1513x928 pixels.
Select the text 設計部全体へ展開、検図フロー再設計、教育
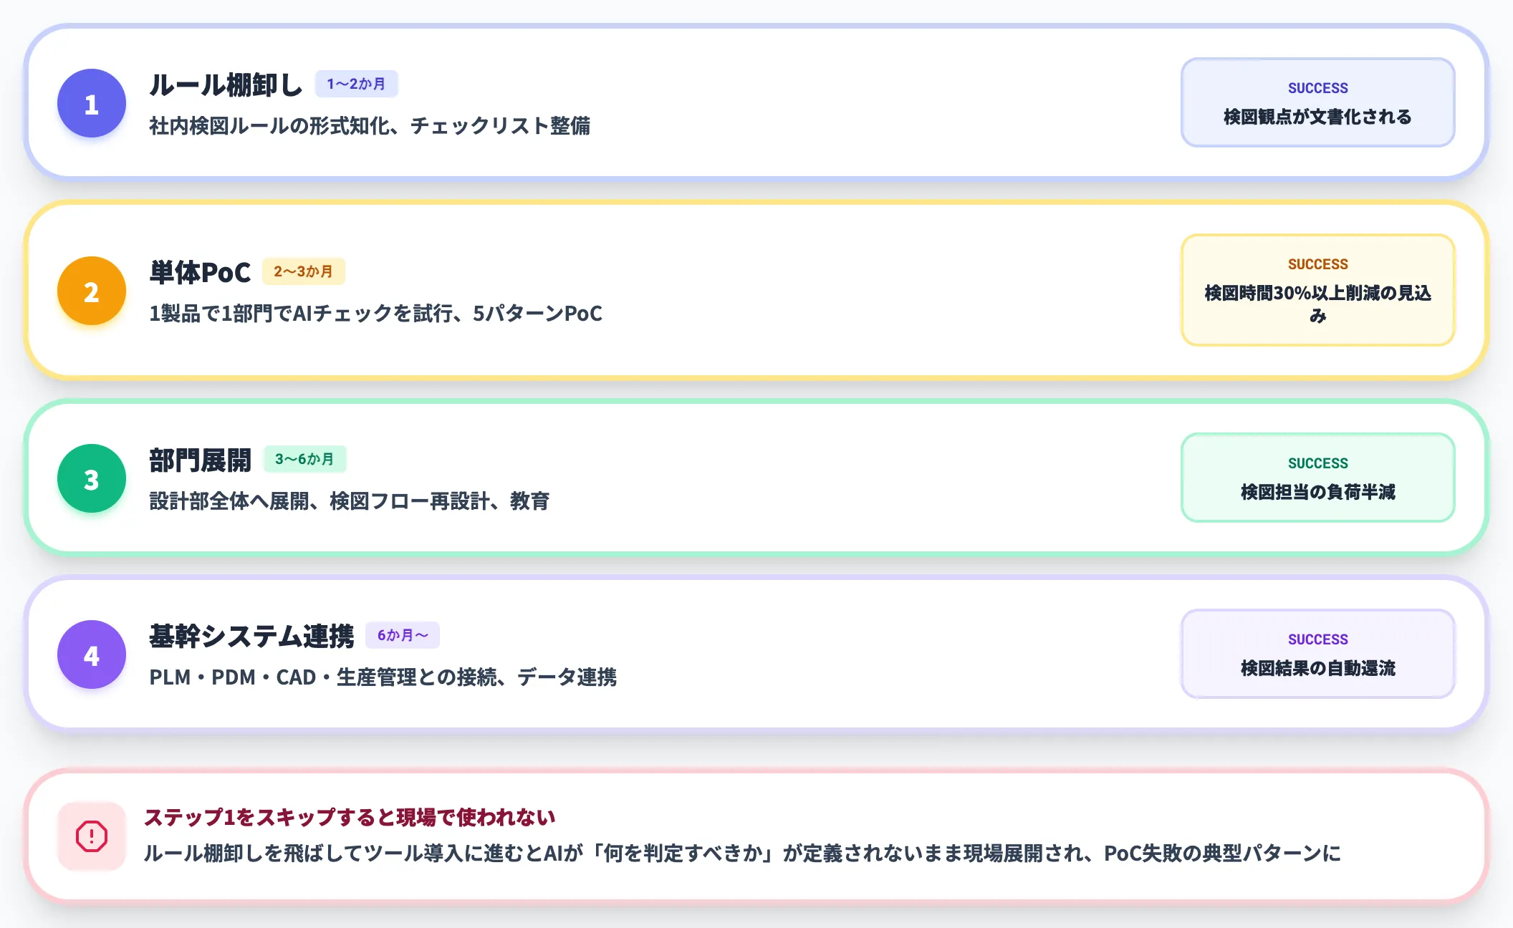click(x=349, y=501)
